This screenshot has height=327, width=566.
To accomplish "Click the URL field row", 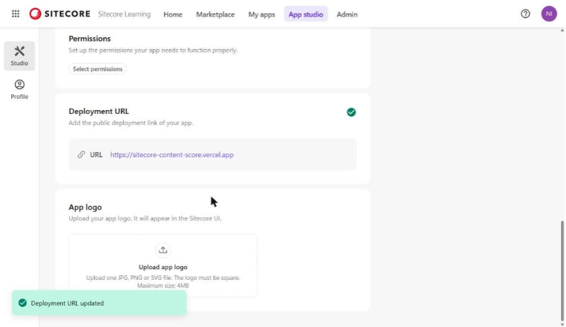I will pyautogui.click(x=213, y=155).
